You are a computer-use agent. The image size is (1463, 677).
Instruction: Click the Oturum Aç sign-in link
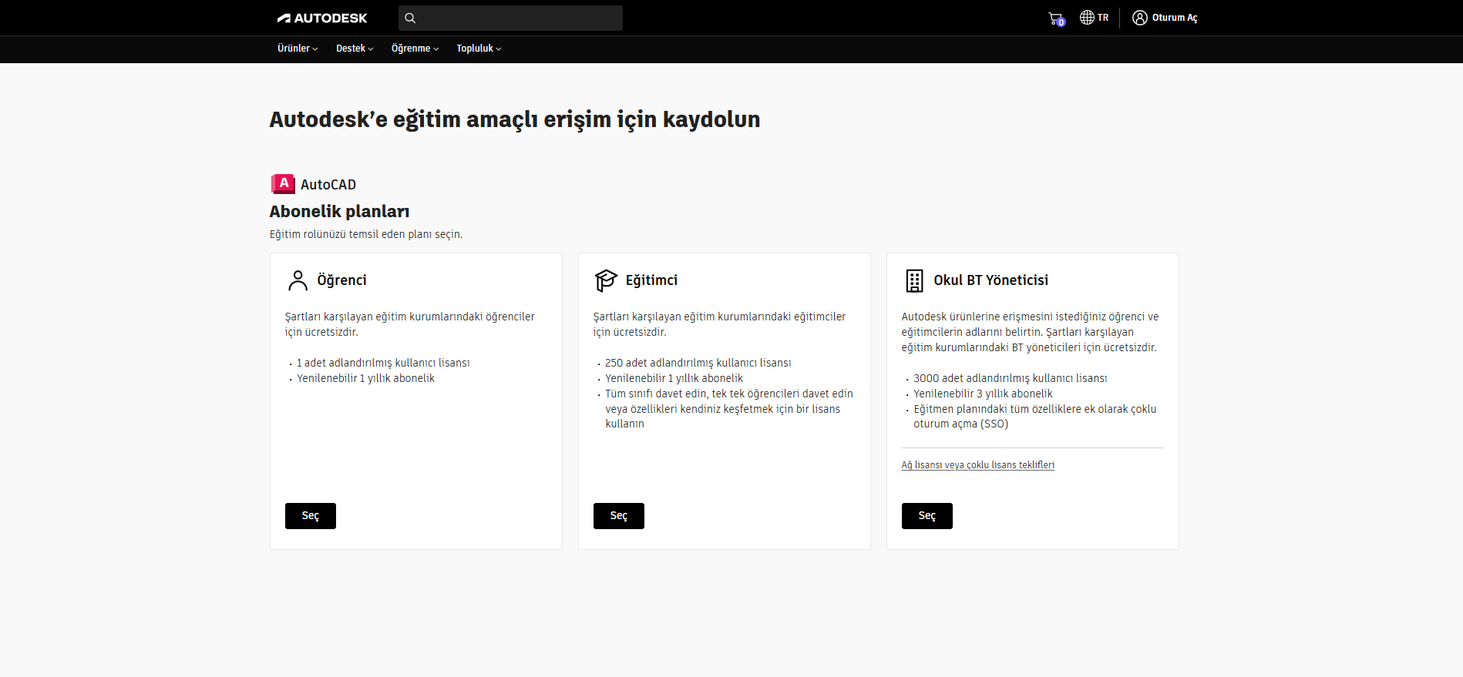1175,18
